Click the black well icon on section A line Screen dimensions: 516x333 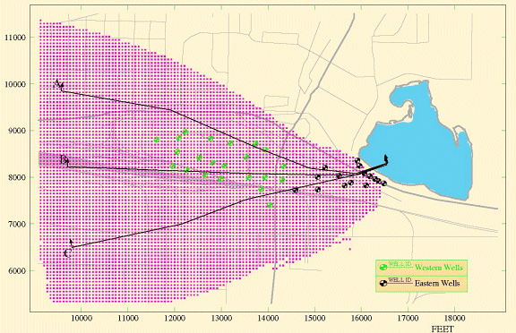[x=325, y=167]
